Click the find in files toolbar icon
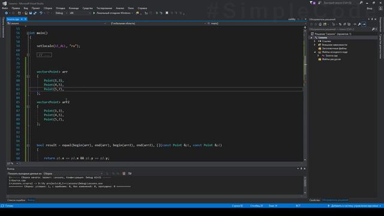The image size is (384, 216). click(x=137, y=13)
